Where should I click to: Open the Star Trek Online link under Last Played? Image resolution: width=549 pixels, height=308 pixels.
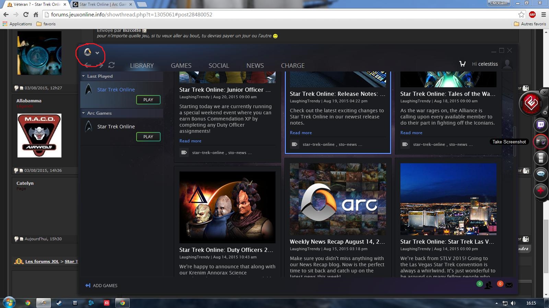116,90
